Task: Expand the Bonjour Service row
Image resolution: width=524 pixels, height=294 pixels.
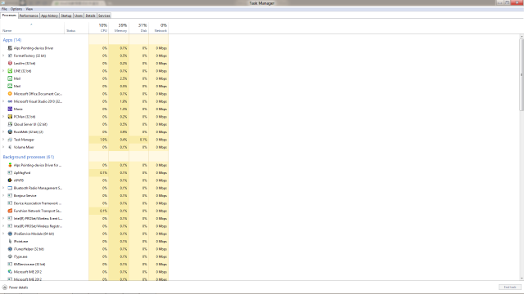Action: (3, 196)
